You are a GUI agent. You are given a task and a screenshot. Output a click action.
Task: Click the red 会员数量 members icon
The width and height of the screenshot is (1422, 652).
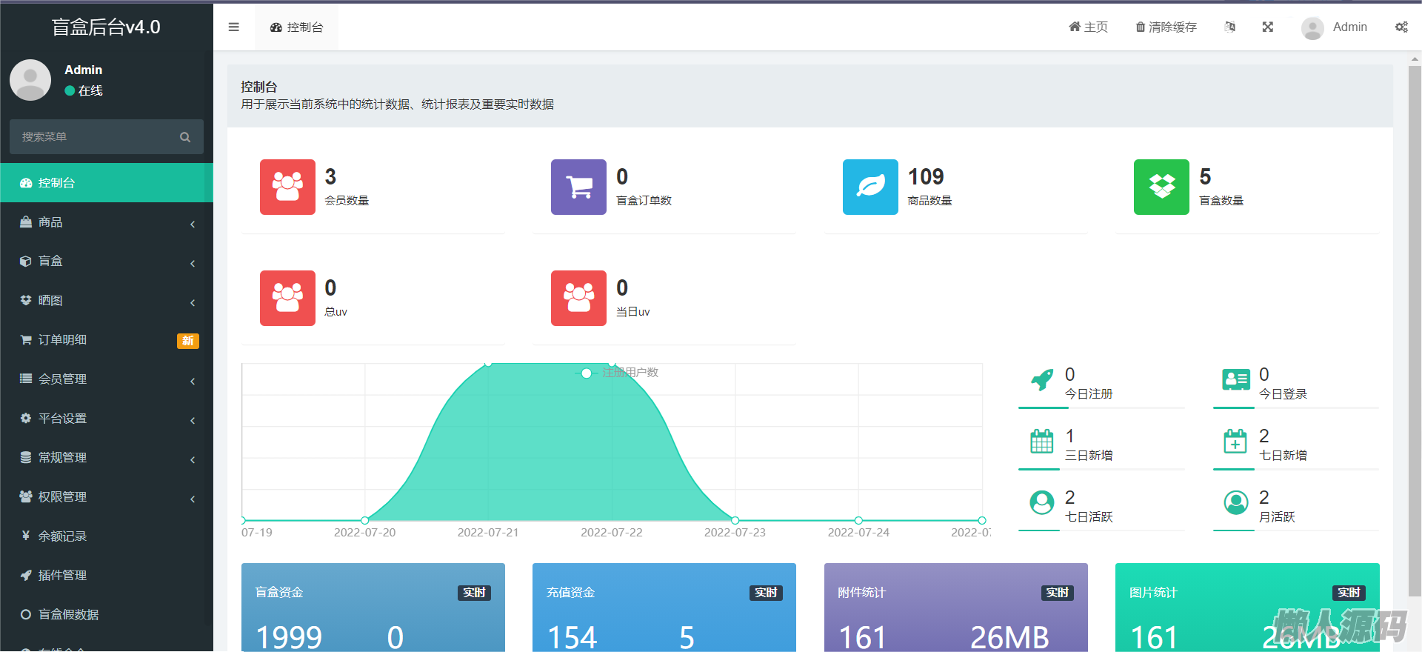click(287, 187)
